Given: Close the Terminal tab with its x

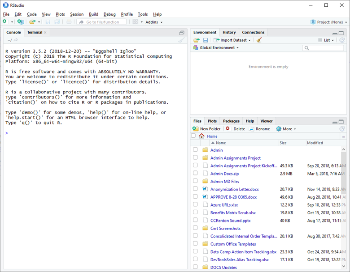Looking at the screenshot, I should 45,33.
